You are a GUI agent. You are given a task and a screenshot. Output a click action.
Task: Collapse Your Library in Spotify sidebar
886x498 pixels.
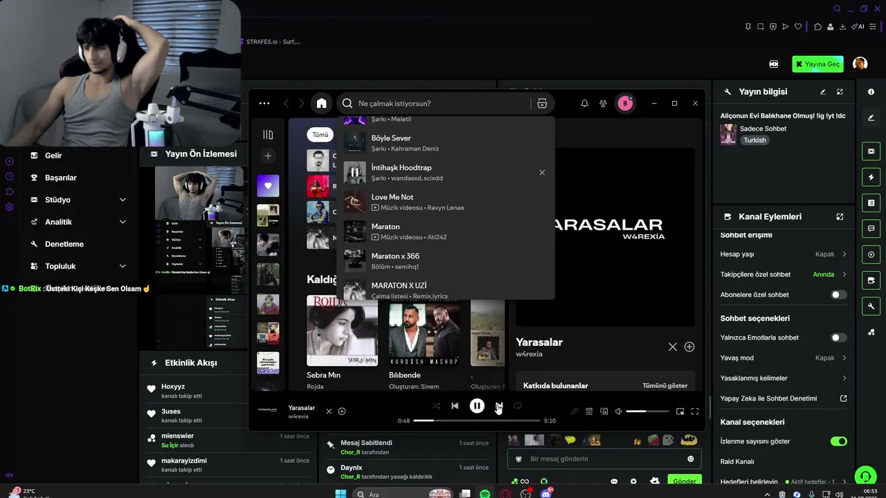click(x=268, y=135)
